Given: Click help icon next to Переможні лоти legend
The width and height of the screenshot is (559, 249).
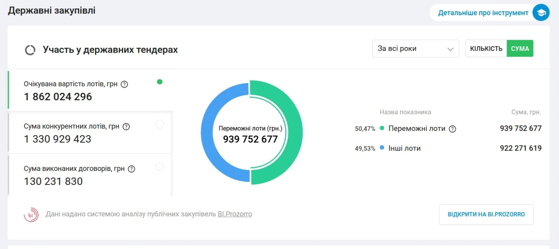Looking at the screenshot, I should 452,129.
